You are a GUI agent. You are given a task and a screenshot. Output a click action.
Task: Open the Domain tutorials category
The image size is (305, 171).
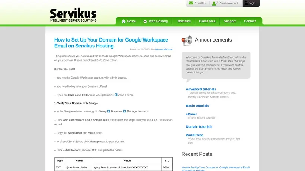(199, 126)
